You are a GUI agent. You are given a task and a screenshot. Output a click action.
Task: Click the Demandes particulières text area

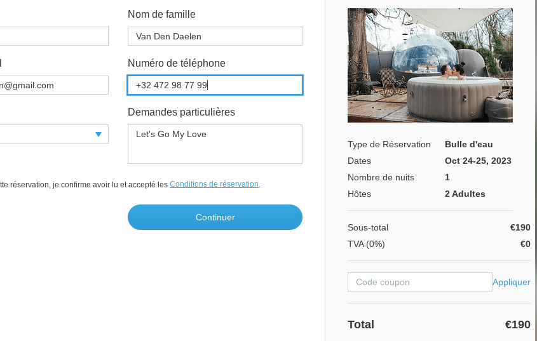(215, 144)
